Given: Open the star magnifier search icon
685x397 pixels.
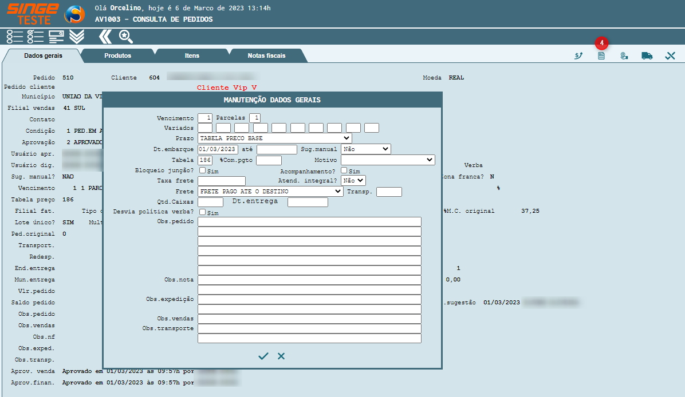Looking at the screenshot, I should (x=125, y=37).
